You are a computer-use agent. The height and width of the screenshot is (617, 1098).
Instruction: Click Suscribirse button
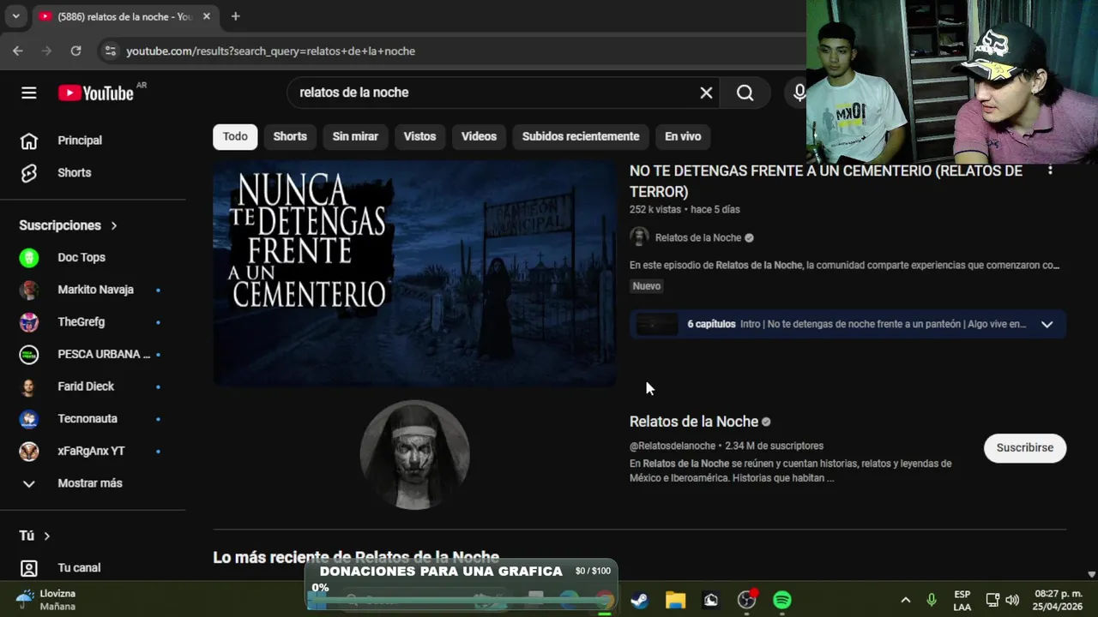1025,448
